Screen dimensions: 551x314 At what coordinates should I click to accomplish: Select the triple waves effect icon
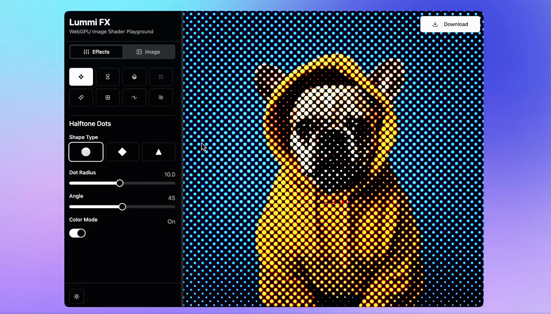pos(161,98)
